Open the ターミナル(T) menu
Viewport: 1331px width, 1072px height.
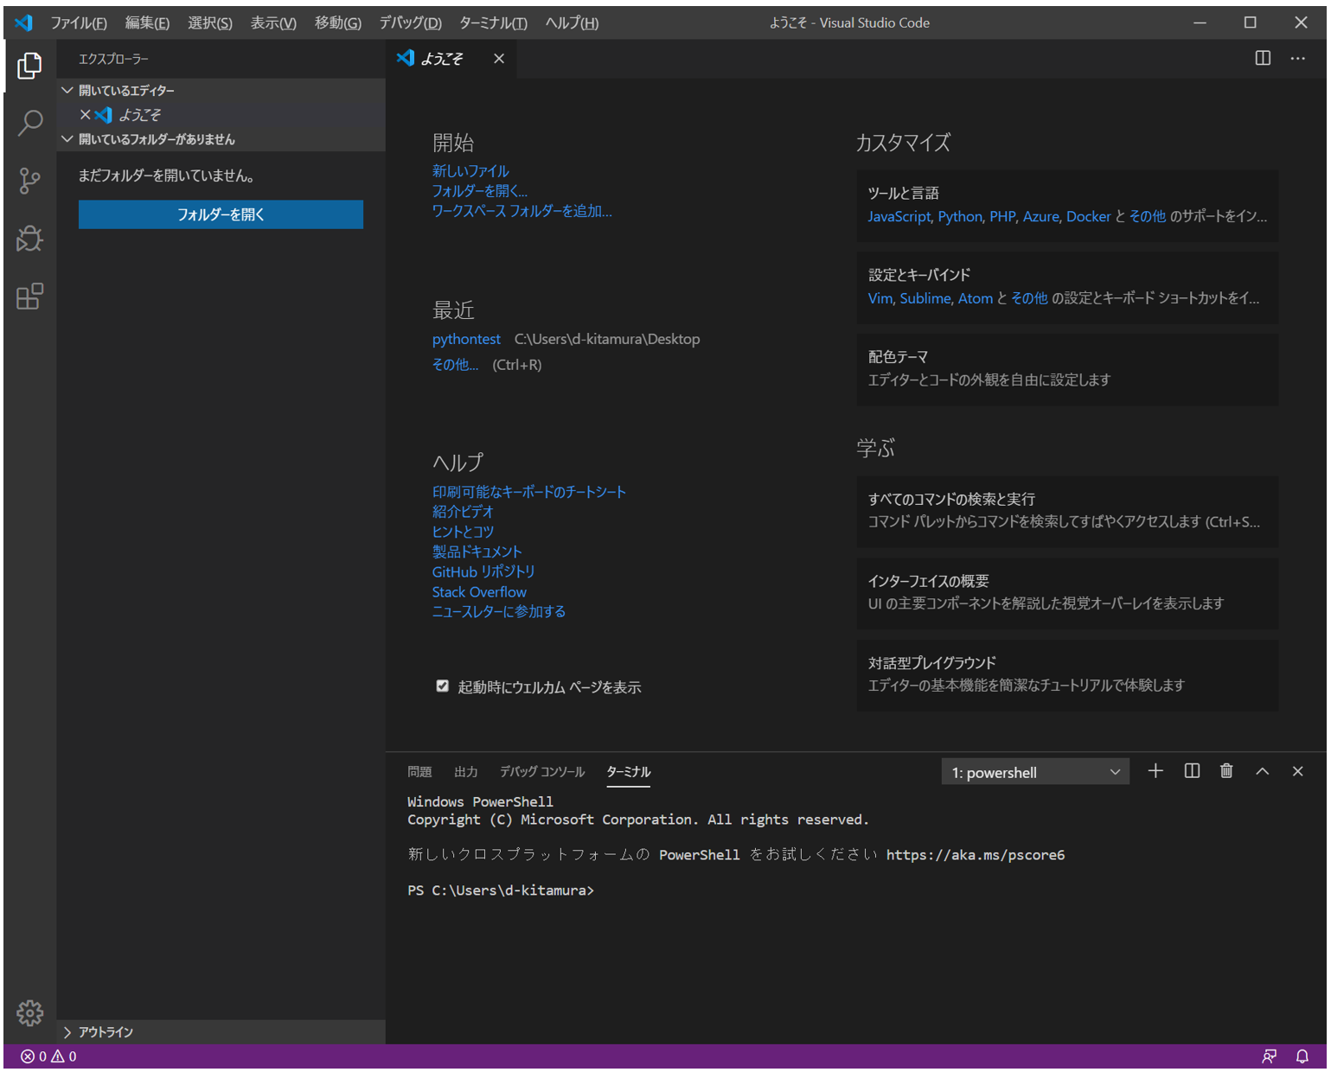pyautogui.click(x=493, y=22)
